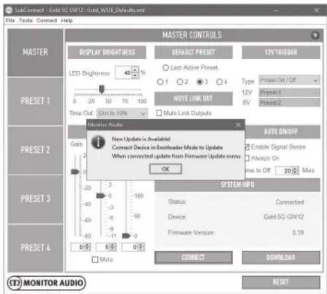Viewport: 327px width, 294px height.
Task: Click the CONNECT button
Action: 193,258
